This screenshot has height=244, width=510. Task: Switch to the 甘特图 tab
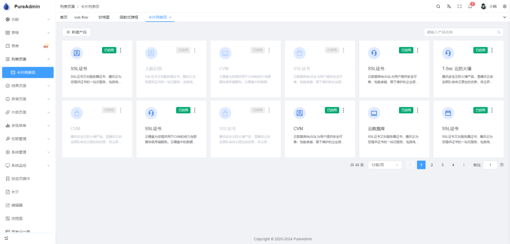pyautogui.click(x=104, y=17)
